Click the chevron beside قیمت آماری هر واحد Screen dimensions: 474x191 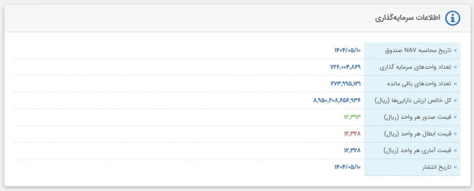coord(455,150)
